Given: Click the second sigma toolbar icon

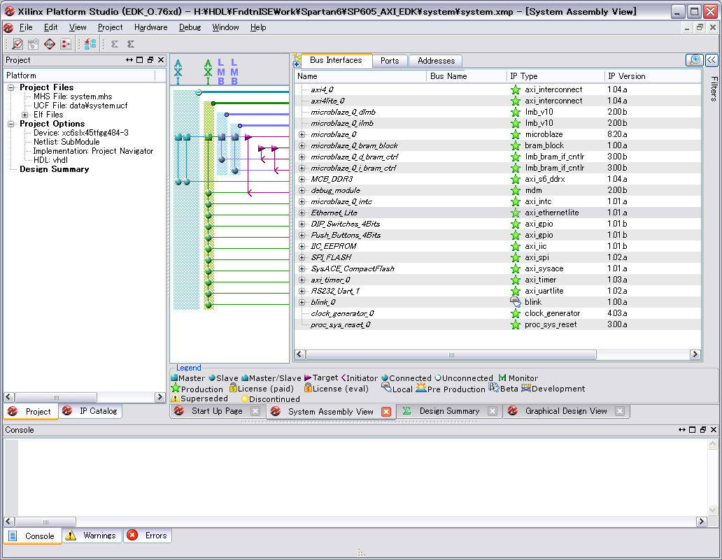Looking at the screenshot, I should coord(131,44).
